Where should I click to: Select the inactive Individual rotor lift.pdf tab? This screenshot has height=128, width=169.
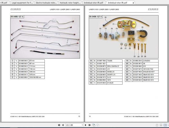point(94,3)
